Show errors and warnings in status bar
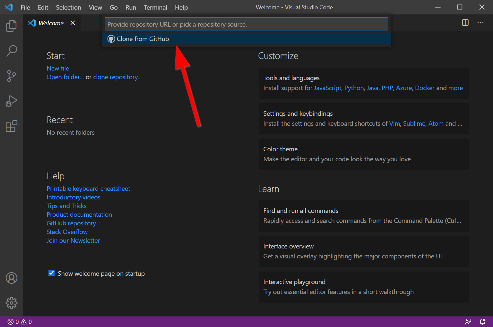 click(x=20, y=322)
